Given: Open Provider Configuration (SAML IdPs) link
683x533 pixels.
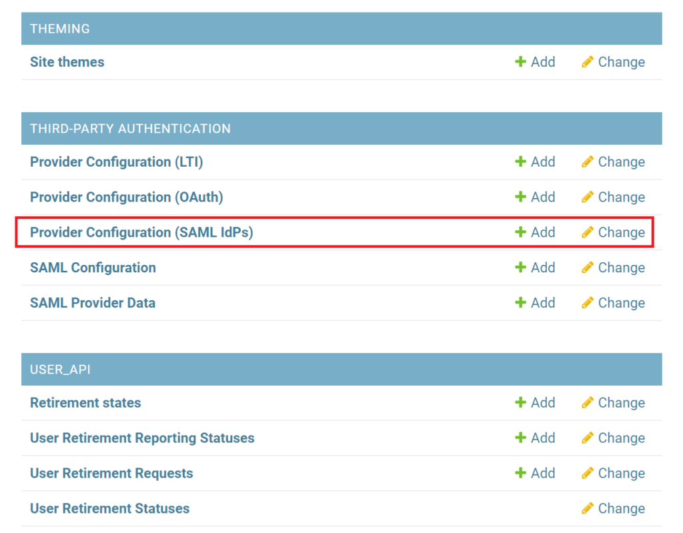Looking at the screenshot, I should (141, 233).
